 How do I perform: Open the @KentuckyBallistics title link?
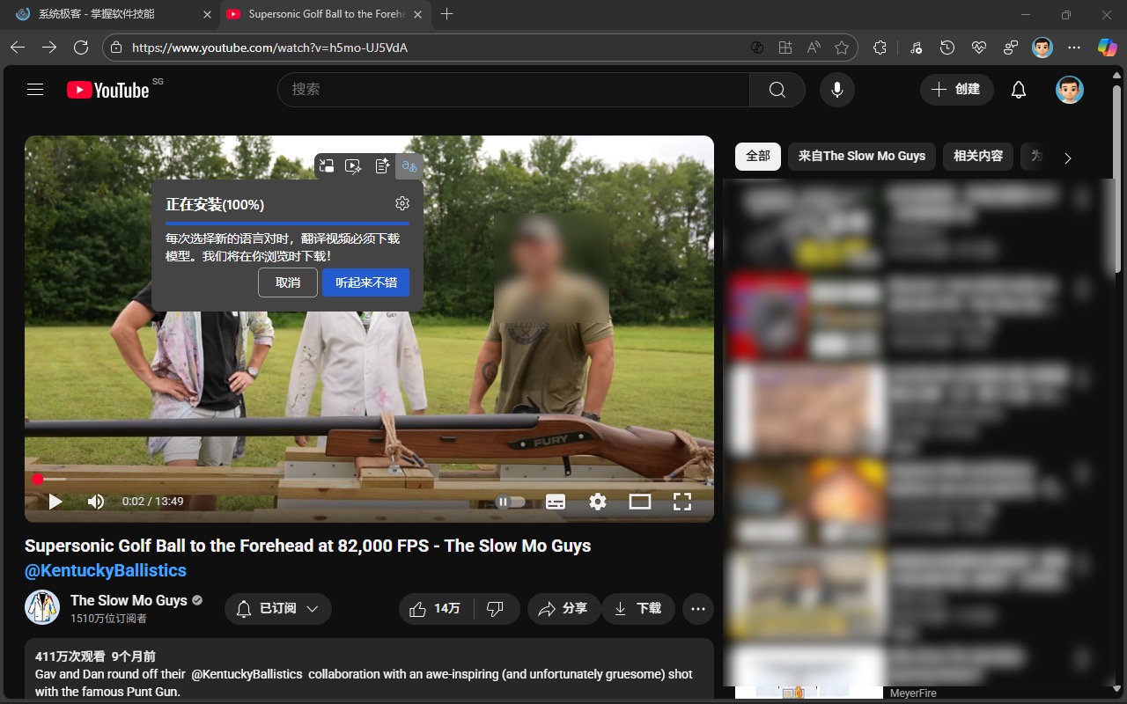106,570
